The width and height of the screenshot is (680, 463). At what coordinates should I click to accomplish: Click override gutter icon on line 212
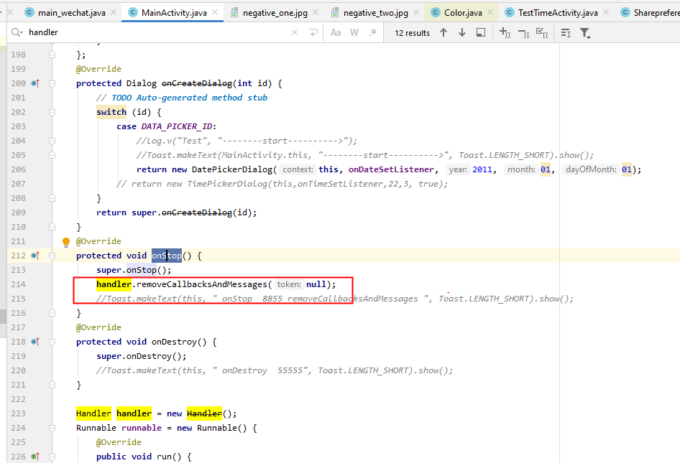pyautogui.click(x=35, y=256)
